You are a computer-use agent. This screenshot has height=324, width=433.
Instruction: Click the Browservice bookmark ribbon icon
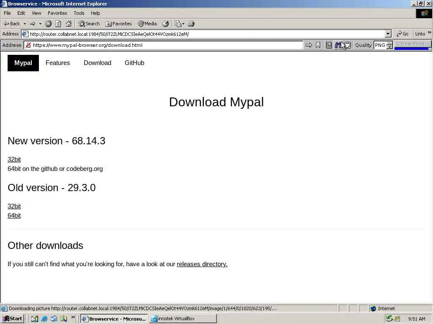tap(318, 45)
